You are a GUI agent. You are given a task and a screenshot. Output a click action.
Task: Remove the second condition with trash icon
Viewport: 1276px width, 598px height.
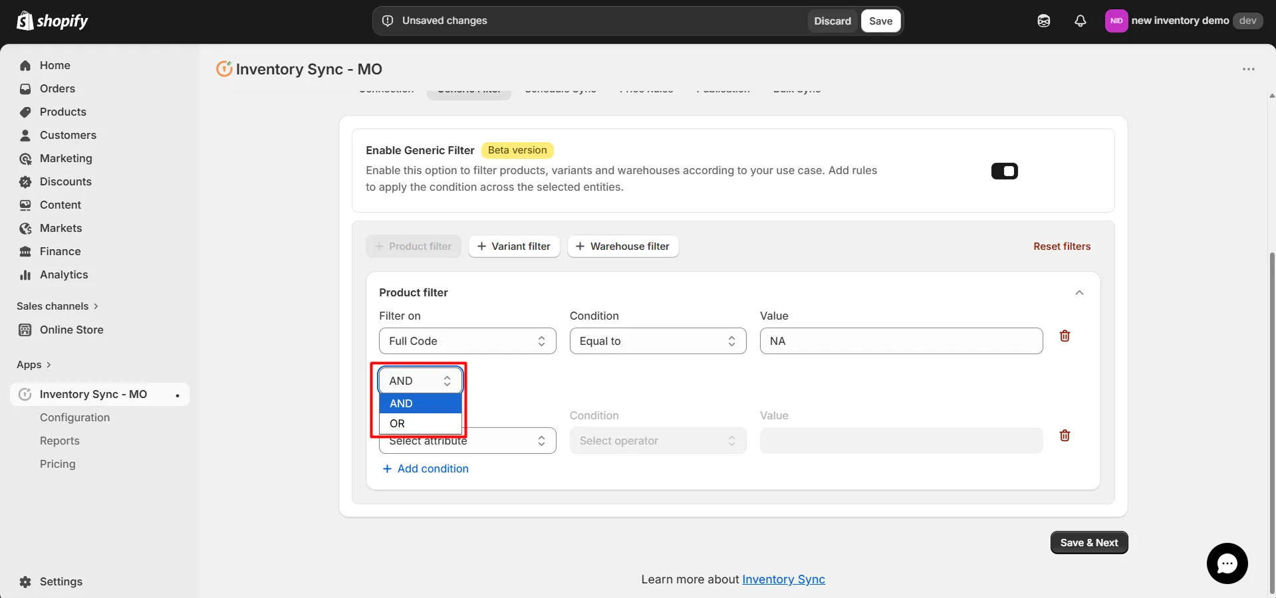point(1065,435)
